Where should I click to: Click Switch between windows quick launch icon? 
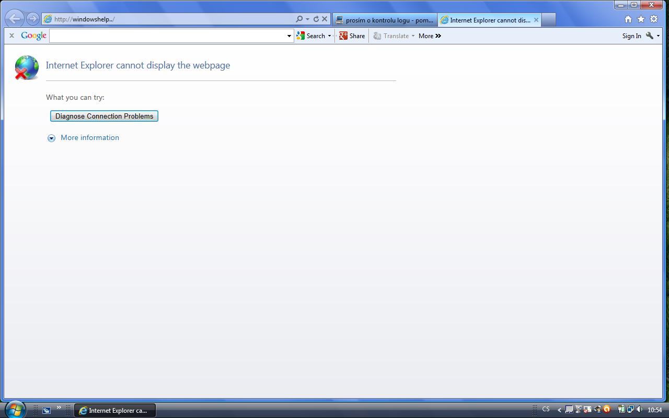47,410
